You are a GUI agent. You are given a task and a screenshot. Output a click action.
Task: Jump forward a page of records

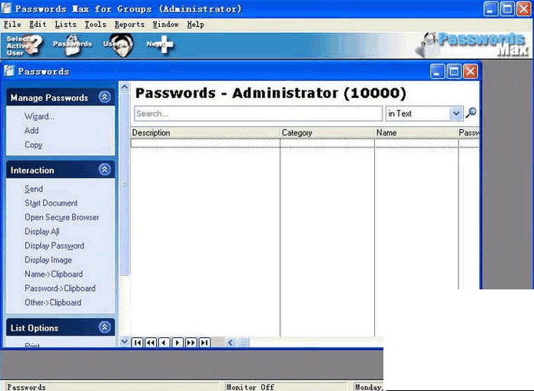191,343
